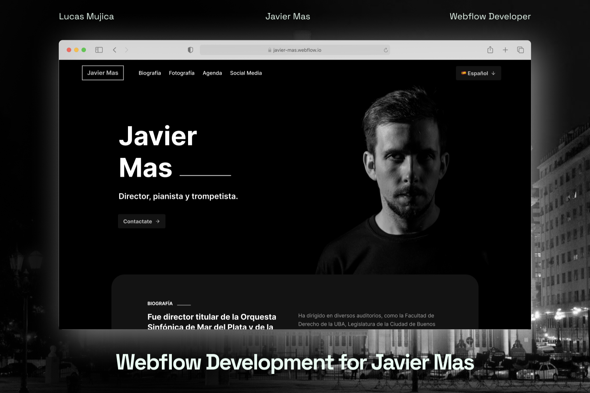
Task: Open the Biografía nav item
Action: [150, 73]
